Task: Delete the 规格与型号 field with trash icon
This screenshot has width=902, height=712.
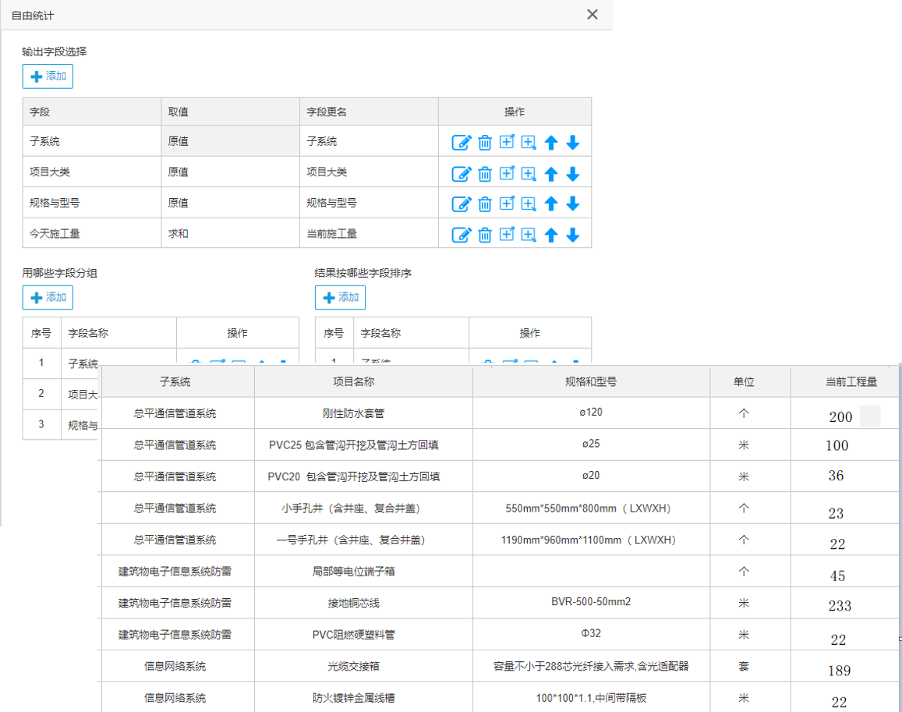Action: (x=485, y=204)
